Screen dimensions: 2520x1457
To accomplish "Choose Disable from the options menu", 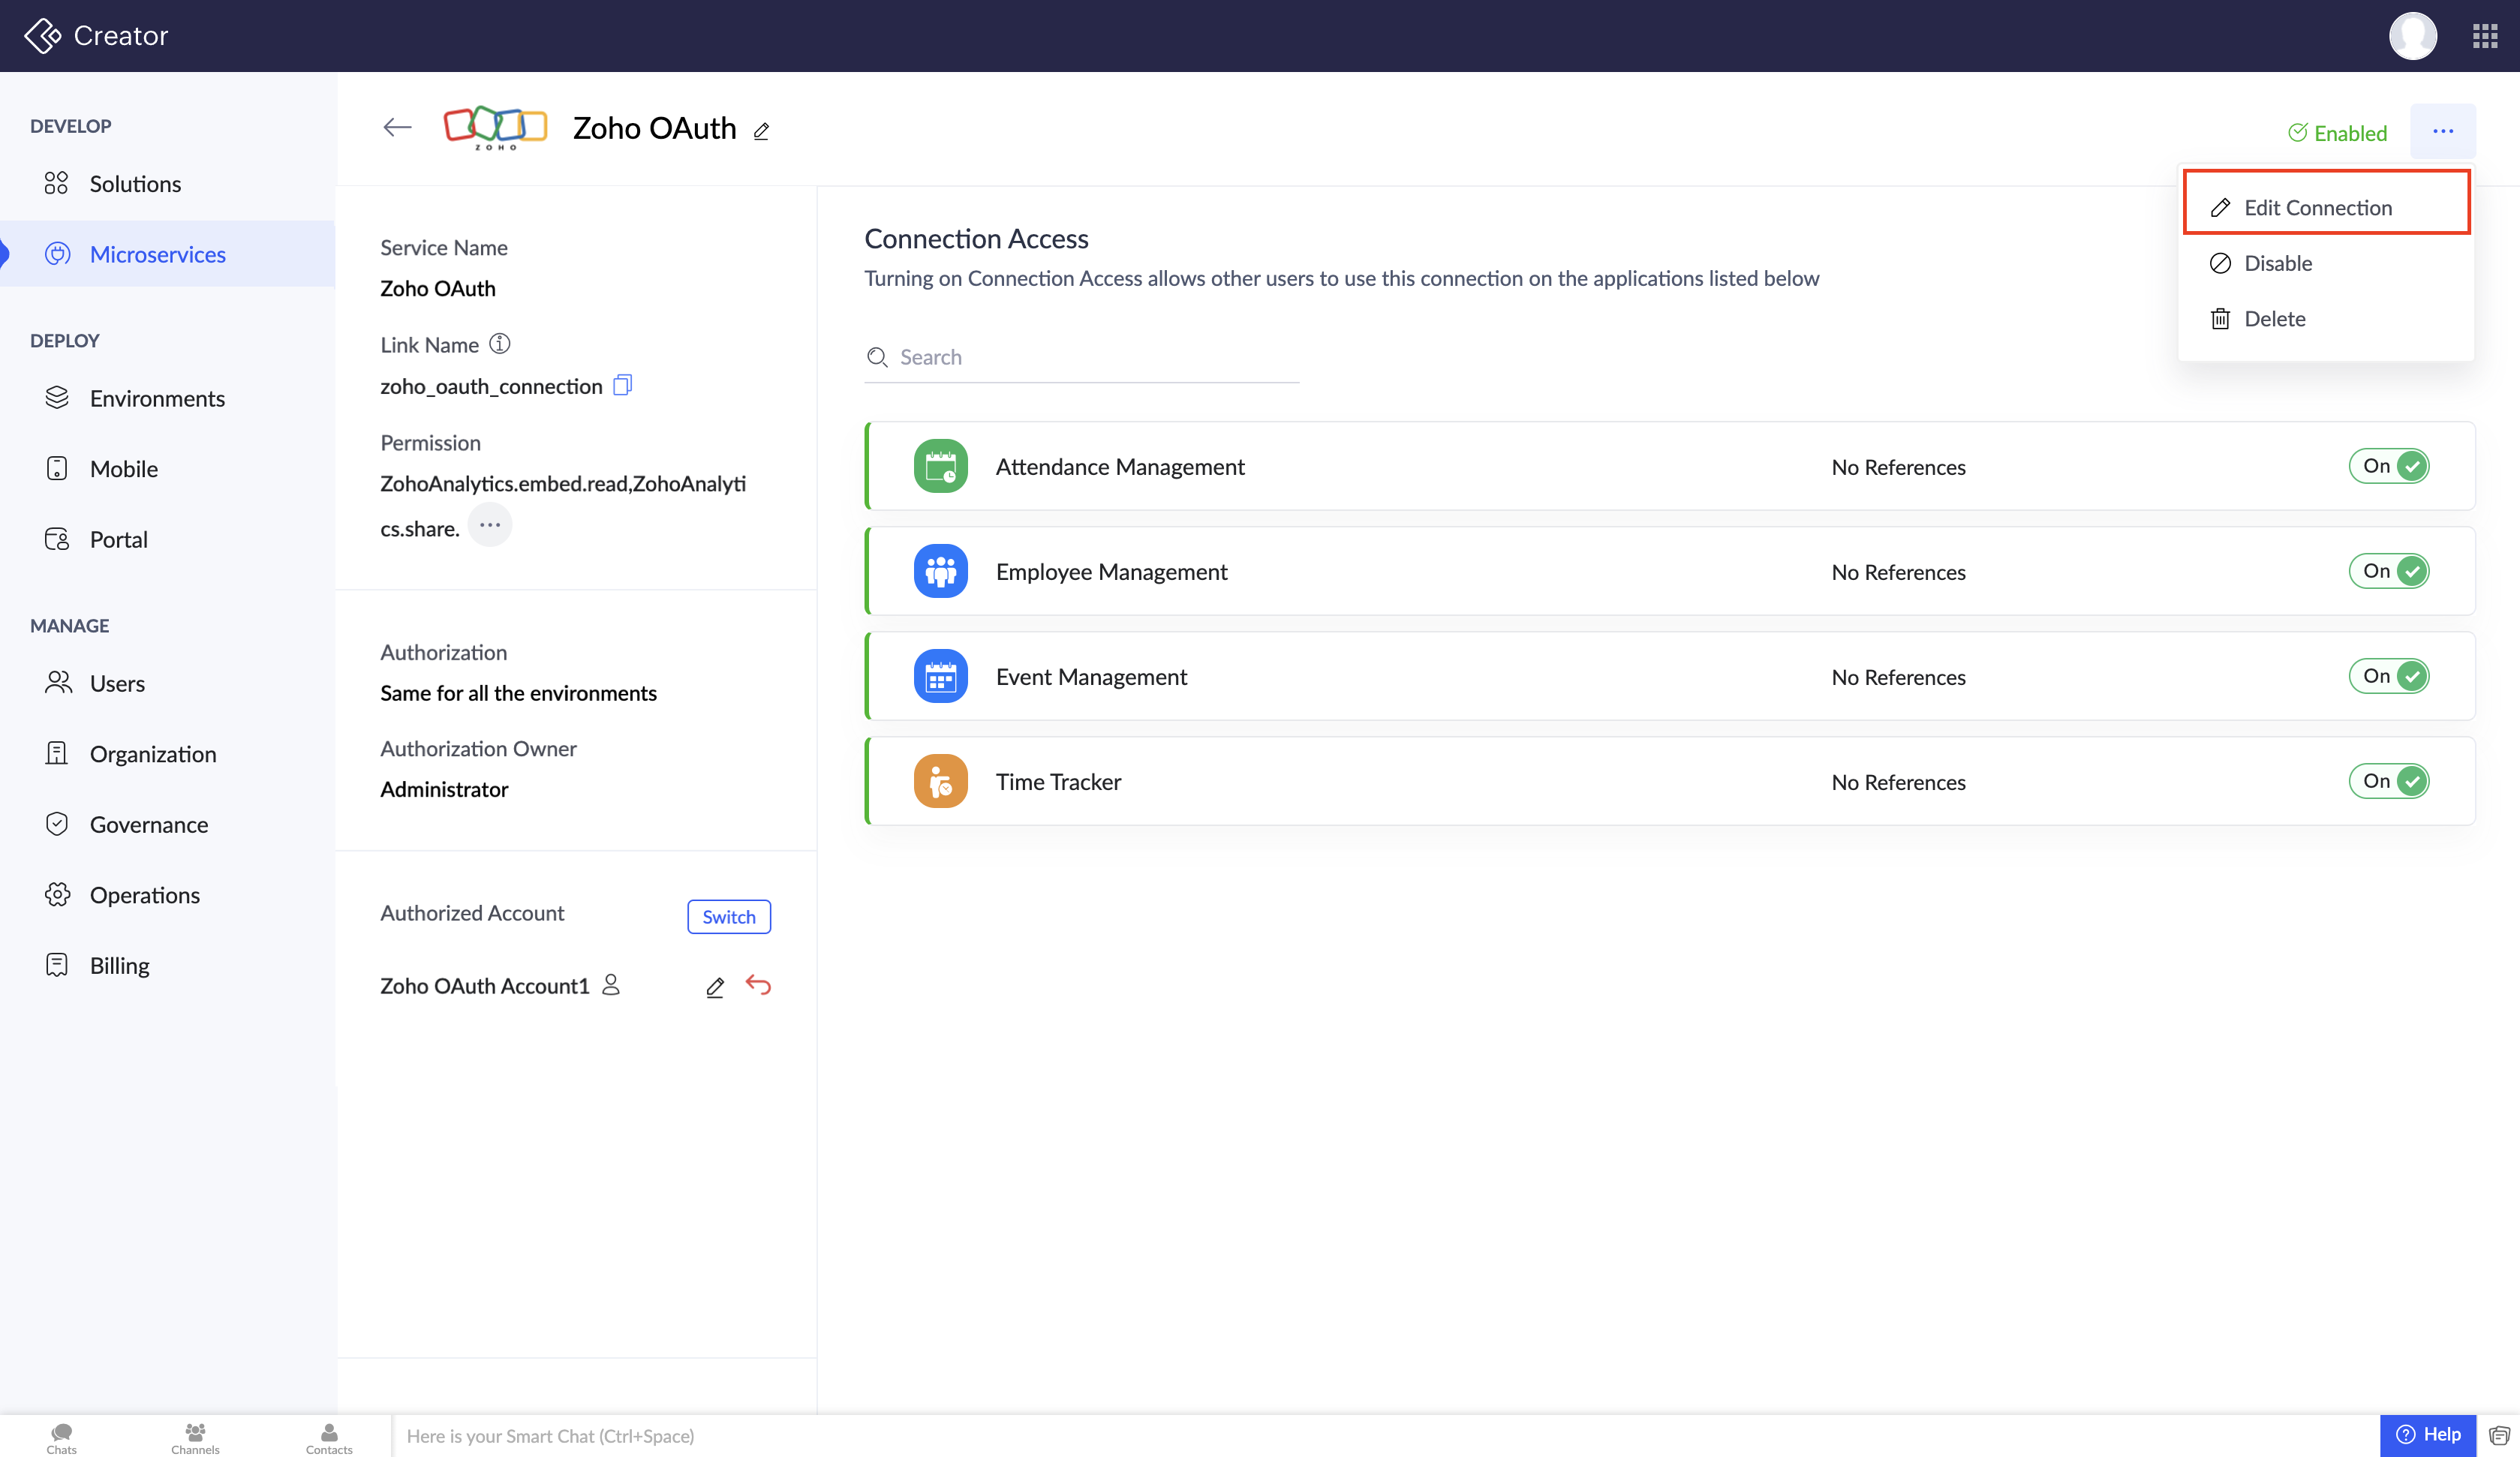I will 2277,263.
